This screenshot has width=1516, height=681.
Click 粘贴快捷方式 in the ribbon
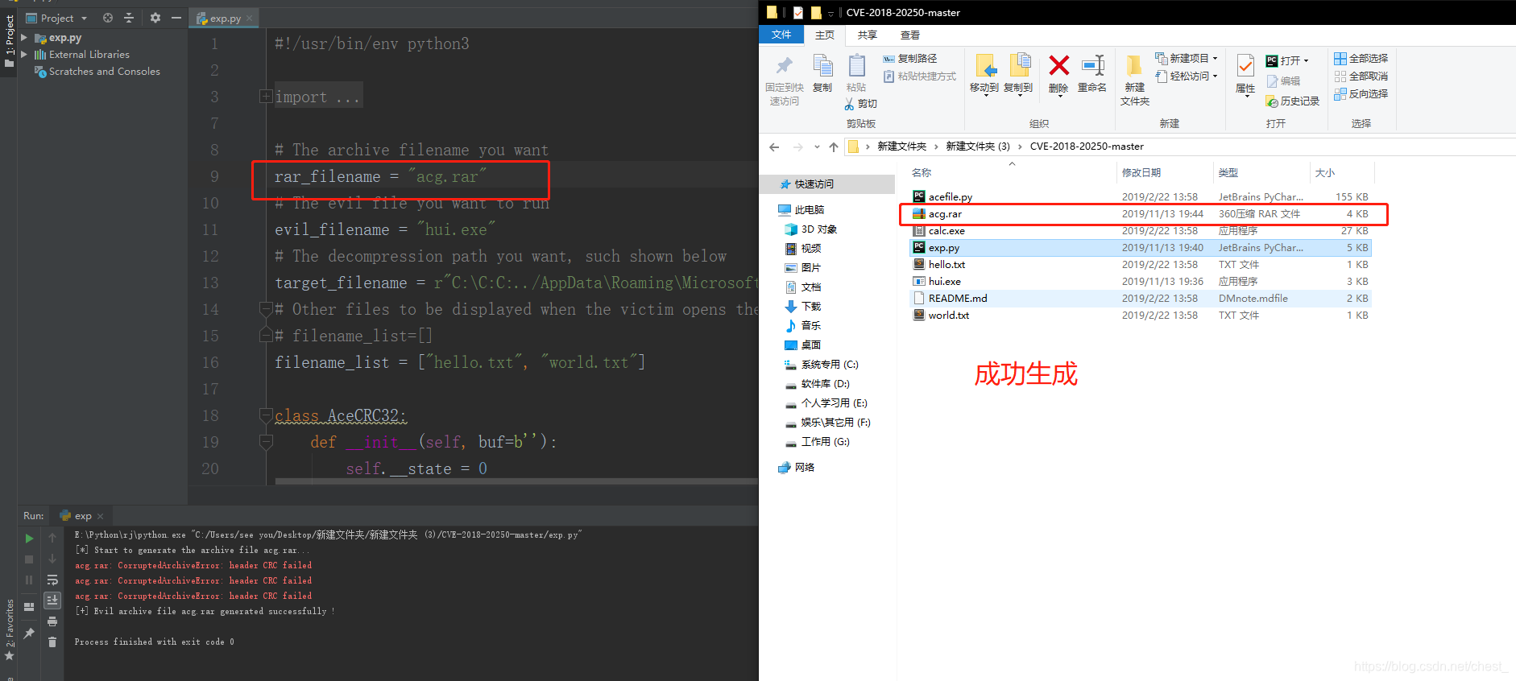919,76
